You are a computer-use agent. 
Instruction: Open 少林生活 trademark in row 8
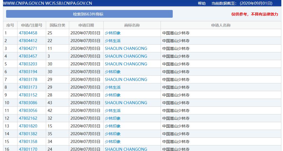click(113, 87)
